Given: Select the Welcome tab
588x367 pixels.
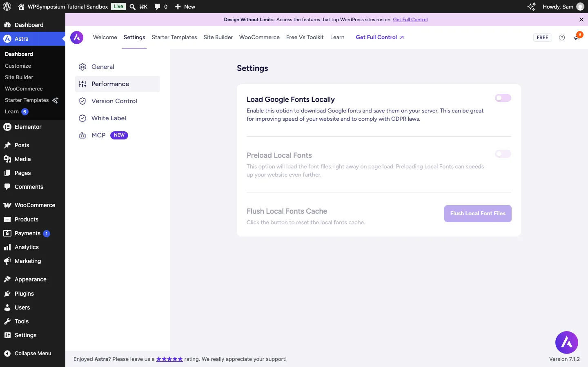Looking at the screenshot, I should click(x=105, y=37).
